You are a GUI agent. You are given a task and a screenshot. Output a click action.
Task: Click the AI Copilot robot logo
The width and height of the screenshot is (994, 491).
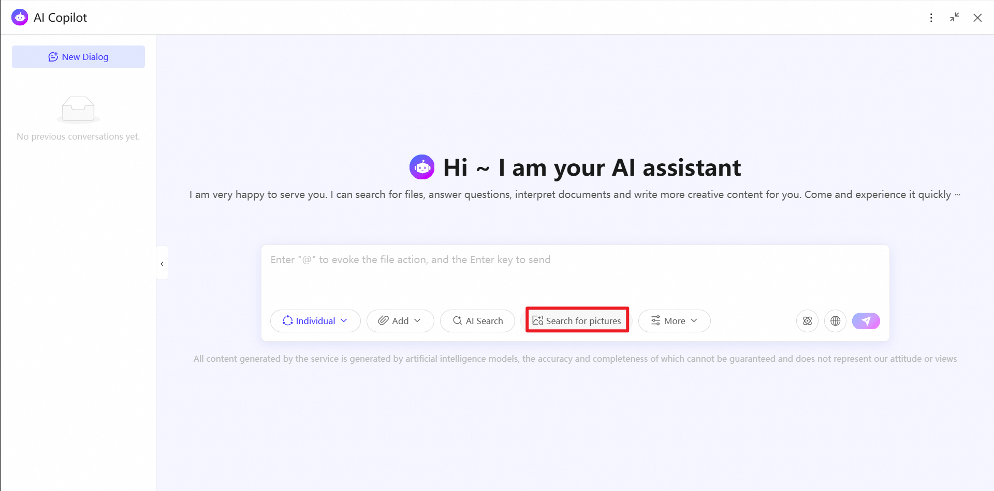(x=20, y=18)
